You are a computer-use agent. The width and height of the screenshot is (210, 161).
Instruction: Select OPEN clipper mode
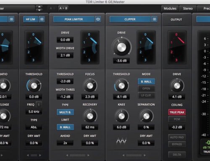146,89
